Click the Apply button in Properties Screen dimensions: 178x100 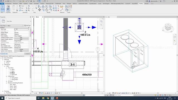[28, 54]
